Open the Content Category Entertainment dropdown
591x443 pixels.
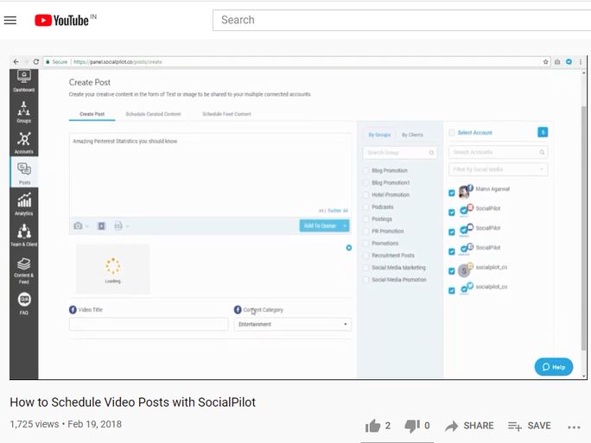(293, 325)
